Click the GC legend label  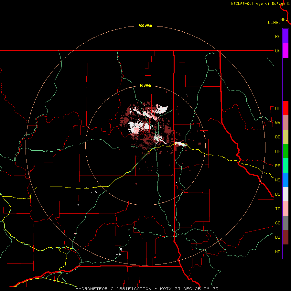[277, 223]
